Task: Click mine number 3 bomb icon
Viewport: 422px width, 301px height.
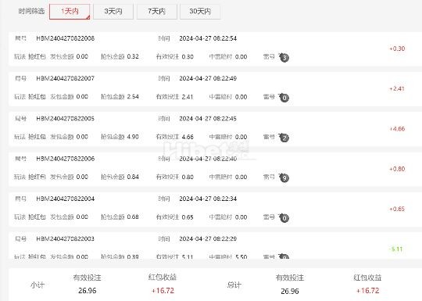Action: coord(284,57)
